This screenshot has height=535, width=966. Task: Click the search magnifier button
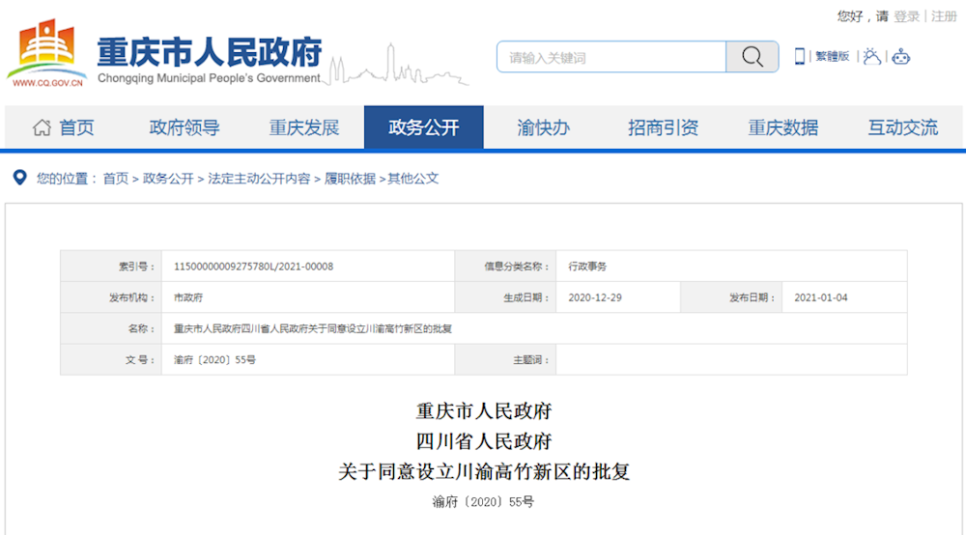pyautogui.click(x=752, y=57)
